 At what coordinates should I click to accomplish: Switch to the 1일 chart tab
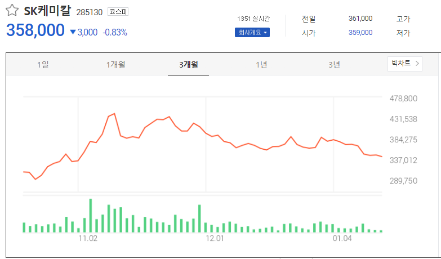pos(43,64)
